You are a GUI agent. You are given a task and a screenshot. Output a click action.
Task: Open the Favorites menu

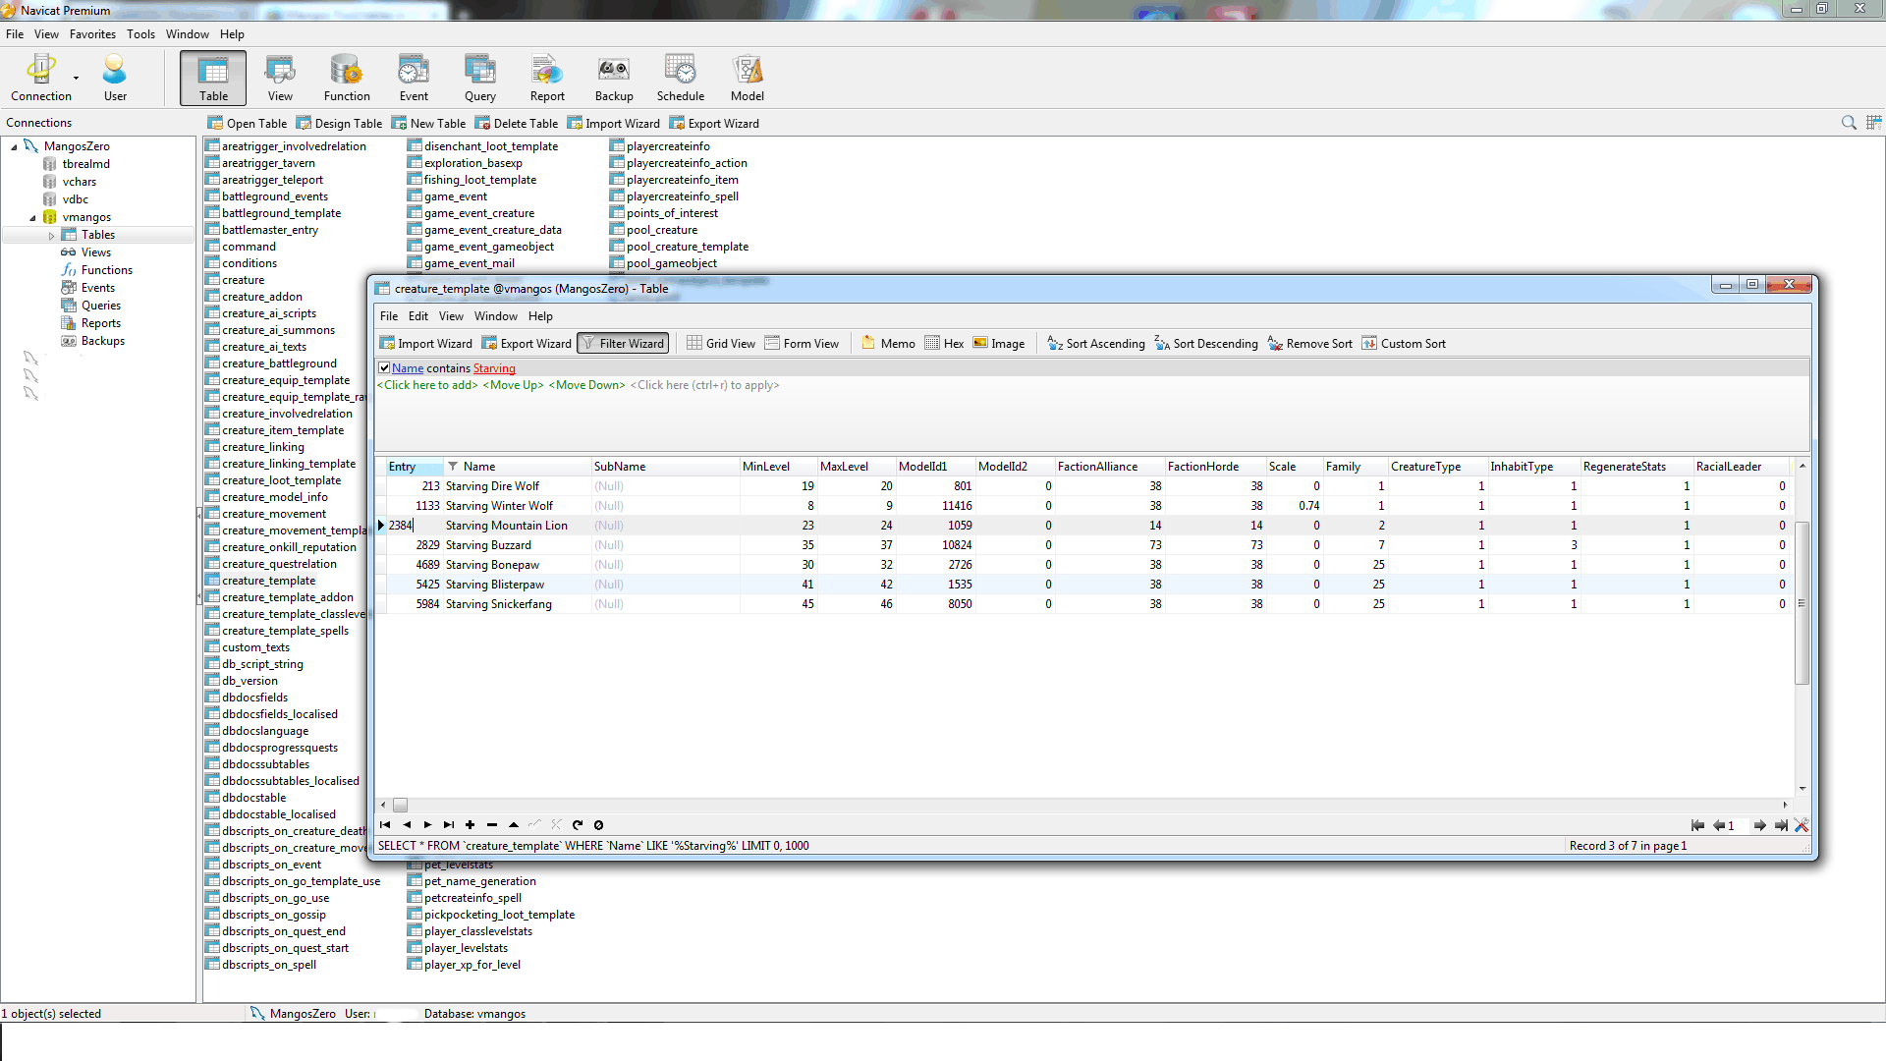coord(92,34)
